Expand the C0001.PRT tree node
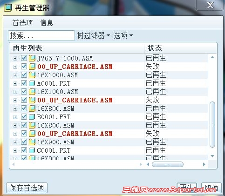 pos(15,151)
